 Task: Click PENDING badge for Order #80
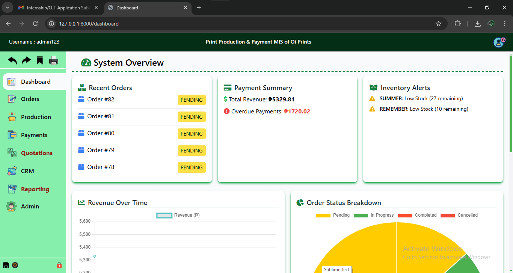coord(192,134)
